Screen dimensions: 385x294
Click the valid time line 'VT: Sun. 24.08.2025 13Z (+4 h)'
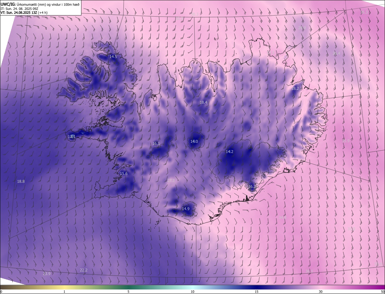[x=24, y=13]
